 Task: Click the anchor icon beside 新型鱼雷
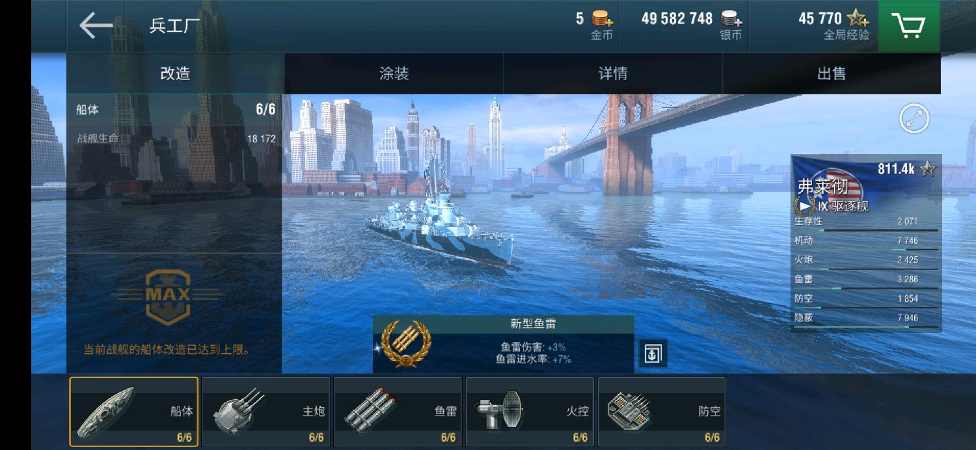coord(653,353)
